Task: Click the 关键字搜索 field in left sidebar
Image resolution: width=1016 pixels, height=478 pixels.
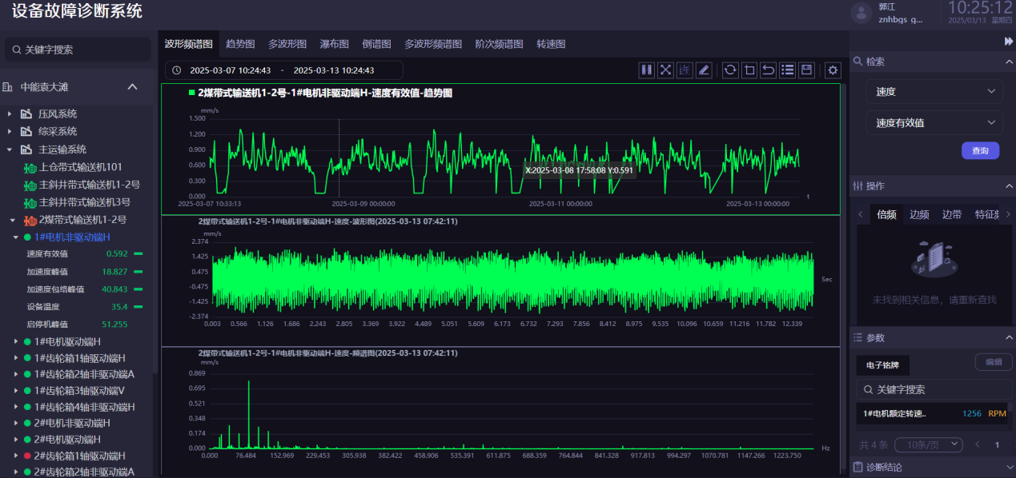Action: coord(78,50)
